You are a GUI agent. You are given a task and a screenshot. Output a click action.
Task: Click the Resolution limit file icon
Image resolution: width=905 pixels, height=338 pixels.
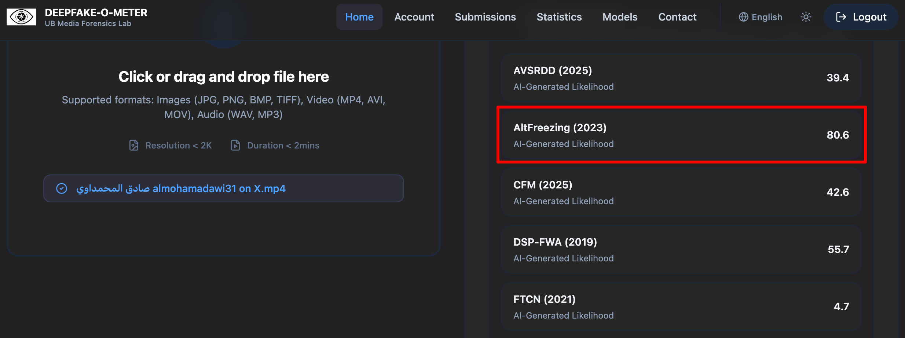134,145
